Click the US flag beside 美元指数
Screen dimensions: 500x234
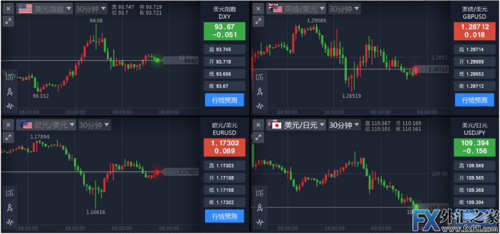click(25, 9)
